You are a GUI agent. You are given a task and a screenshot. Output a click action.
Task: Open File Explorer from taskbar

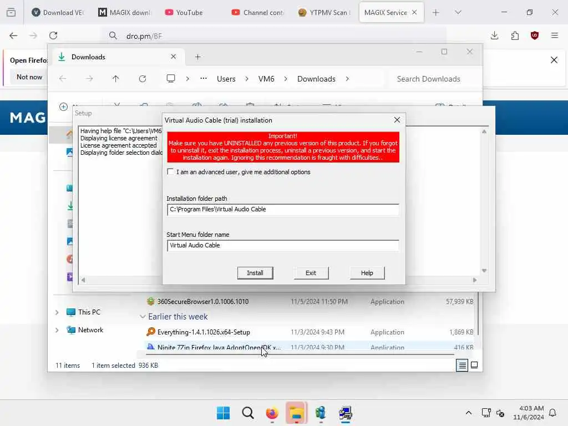pos(296,413)
